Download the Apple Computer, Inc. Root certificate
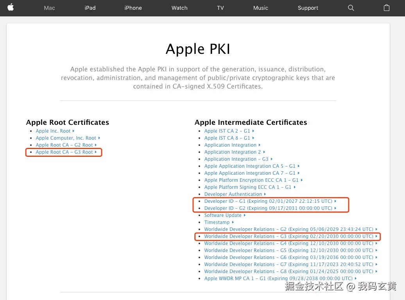Image resolution: width=405 pixels, height=300 pixels. (x=68, y=138)
